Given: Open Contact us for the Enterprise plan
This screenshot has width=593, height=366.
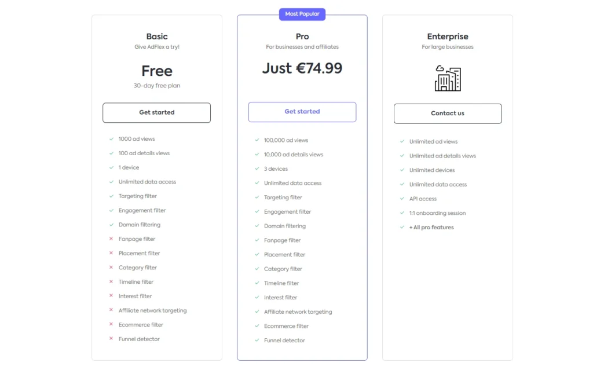Looking at the screenshot, I should click(447, 114).
